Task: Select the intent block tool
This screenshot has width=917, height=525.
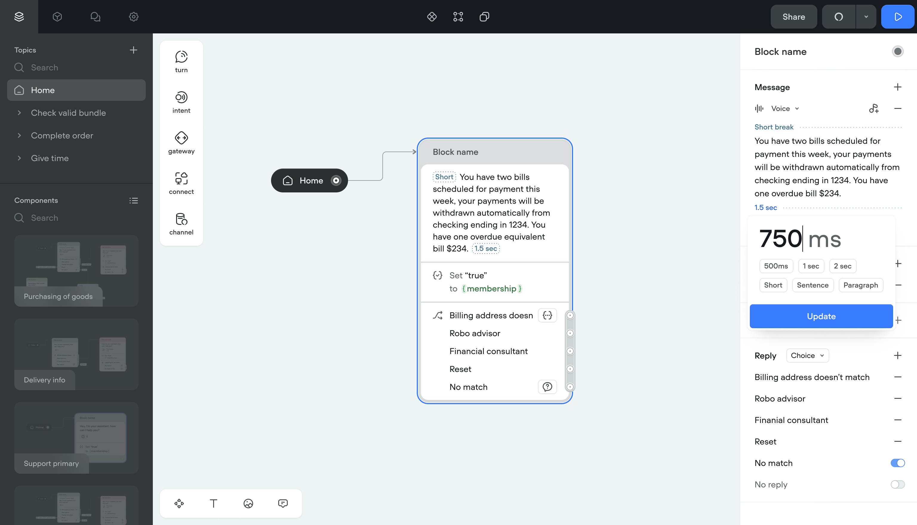Action: [181, 102]
